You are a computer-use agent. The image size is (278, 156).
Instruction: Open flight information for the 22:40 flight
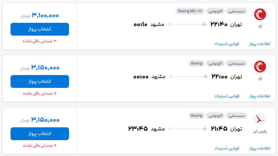(x=260, y=44)
